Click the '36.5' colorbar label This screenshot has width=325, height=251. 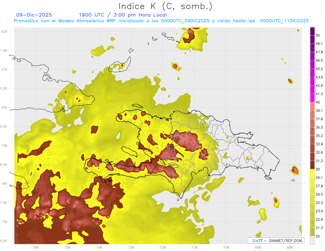pos(319,127)
